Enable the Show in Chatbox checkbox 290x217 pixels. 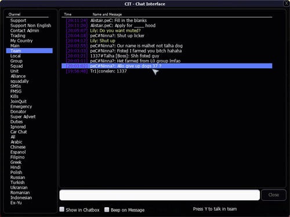coord(62,209)
